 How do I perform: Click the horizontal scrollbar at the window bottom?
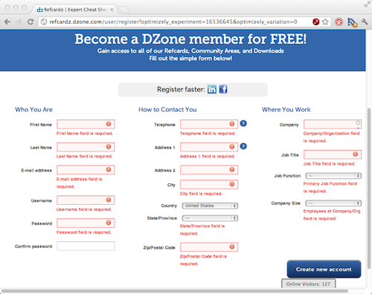click(175, 291)
